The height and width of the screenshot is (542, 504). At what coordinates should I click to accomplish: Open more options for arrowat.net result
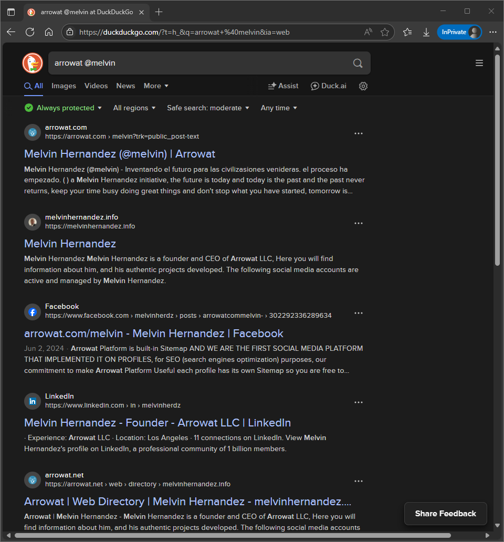tap(359, 481)
